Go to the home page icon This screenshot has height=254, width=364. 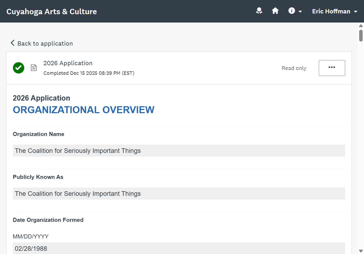click(275, 11)
